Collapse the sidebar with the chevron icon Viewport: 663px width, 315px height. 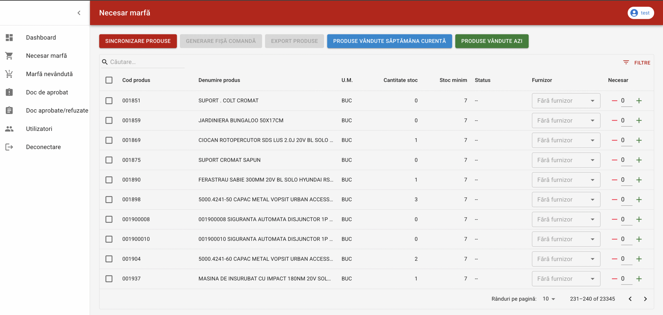79,13
